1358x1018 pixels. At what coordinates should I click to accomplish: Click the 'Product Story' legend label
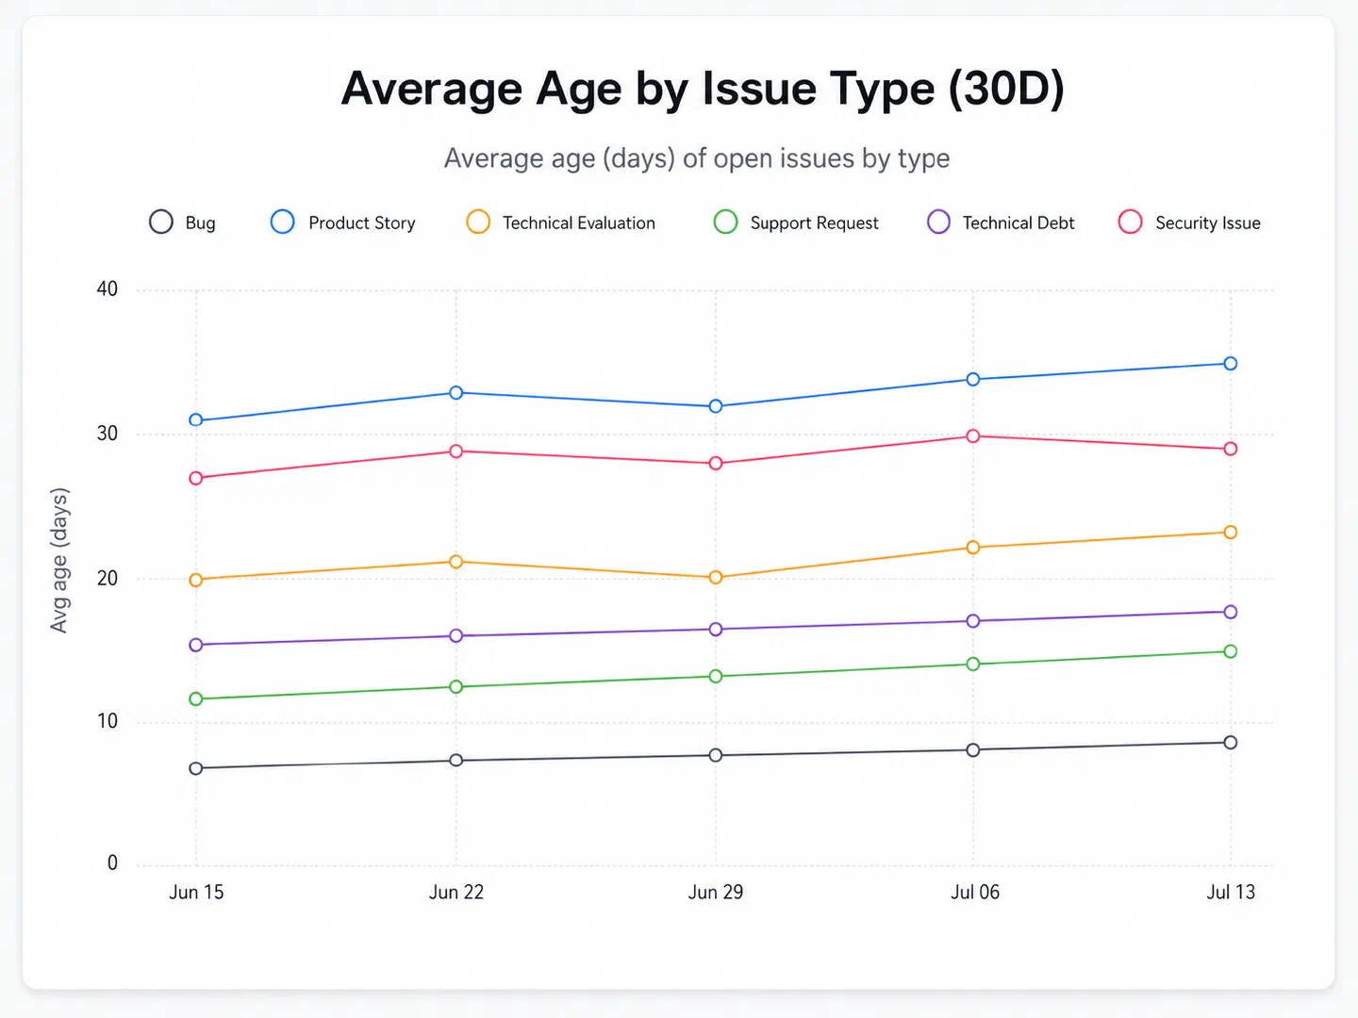click(x=362, y=223)
